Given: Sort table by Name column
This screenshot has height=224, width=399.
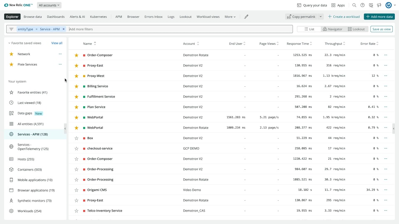Looking at the screenshot, I should [90, 44].
